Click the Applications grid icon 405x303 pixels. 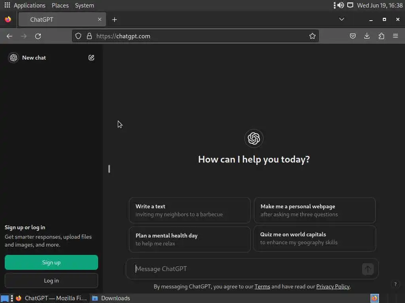point(7,5)
